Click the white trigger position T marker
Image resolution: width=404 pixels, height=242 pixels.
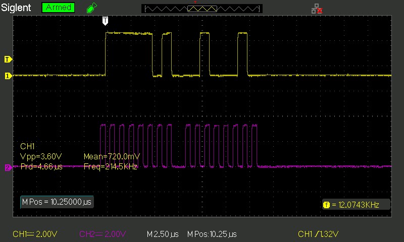[x=105, y=20]
